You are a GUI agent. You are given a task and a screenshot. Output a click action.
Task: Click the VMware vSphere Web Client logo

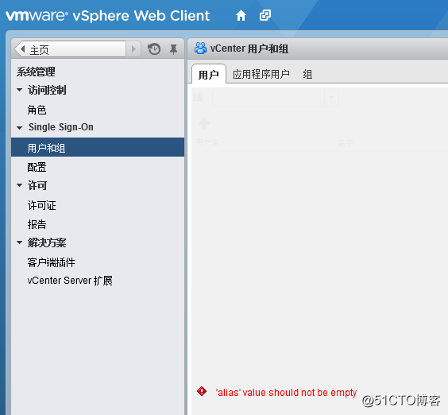click(107, 15)
